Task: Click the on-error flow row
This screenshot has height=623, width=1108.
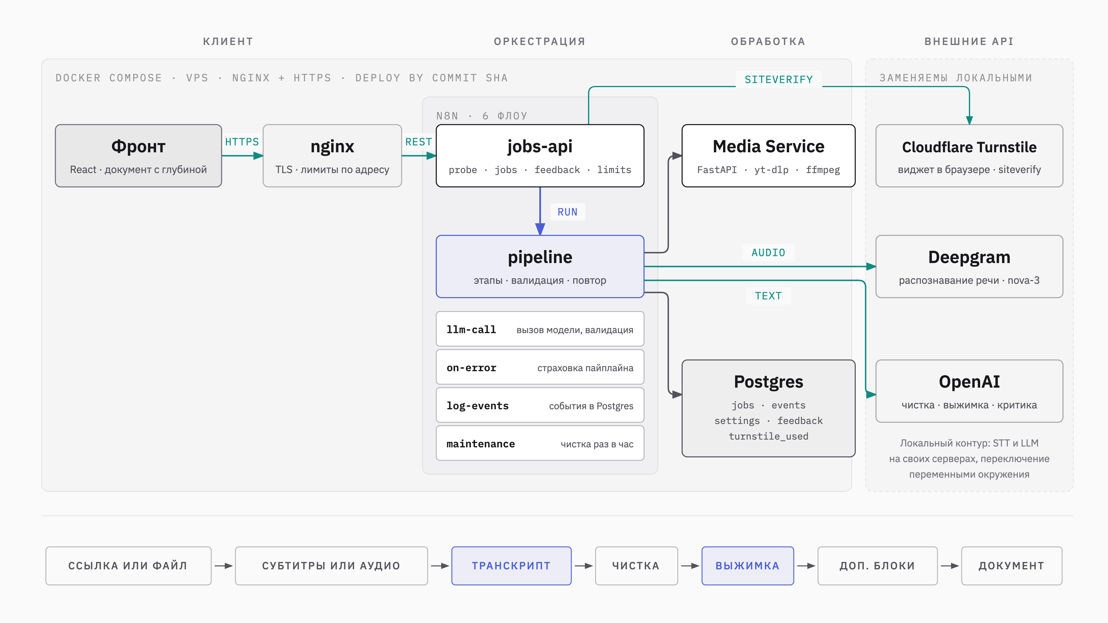Action: [540, 367]
